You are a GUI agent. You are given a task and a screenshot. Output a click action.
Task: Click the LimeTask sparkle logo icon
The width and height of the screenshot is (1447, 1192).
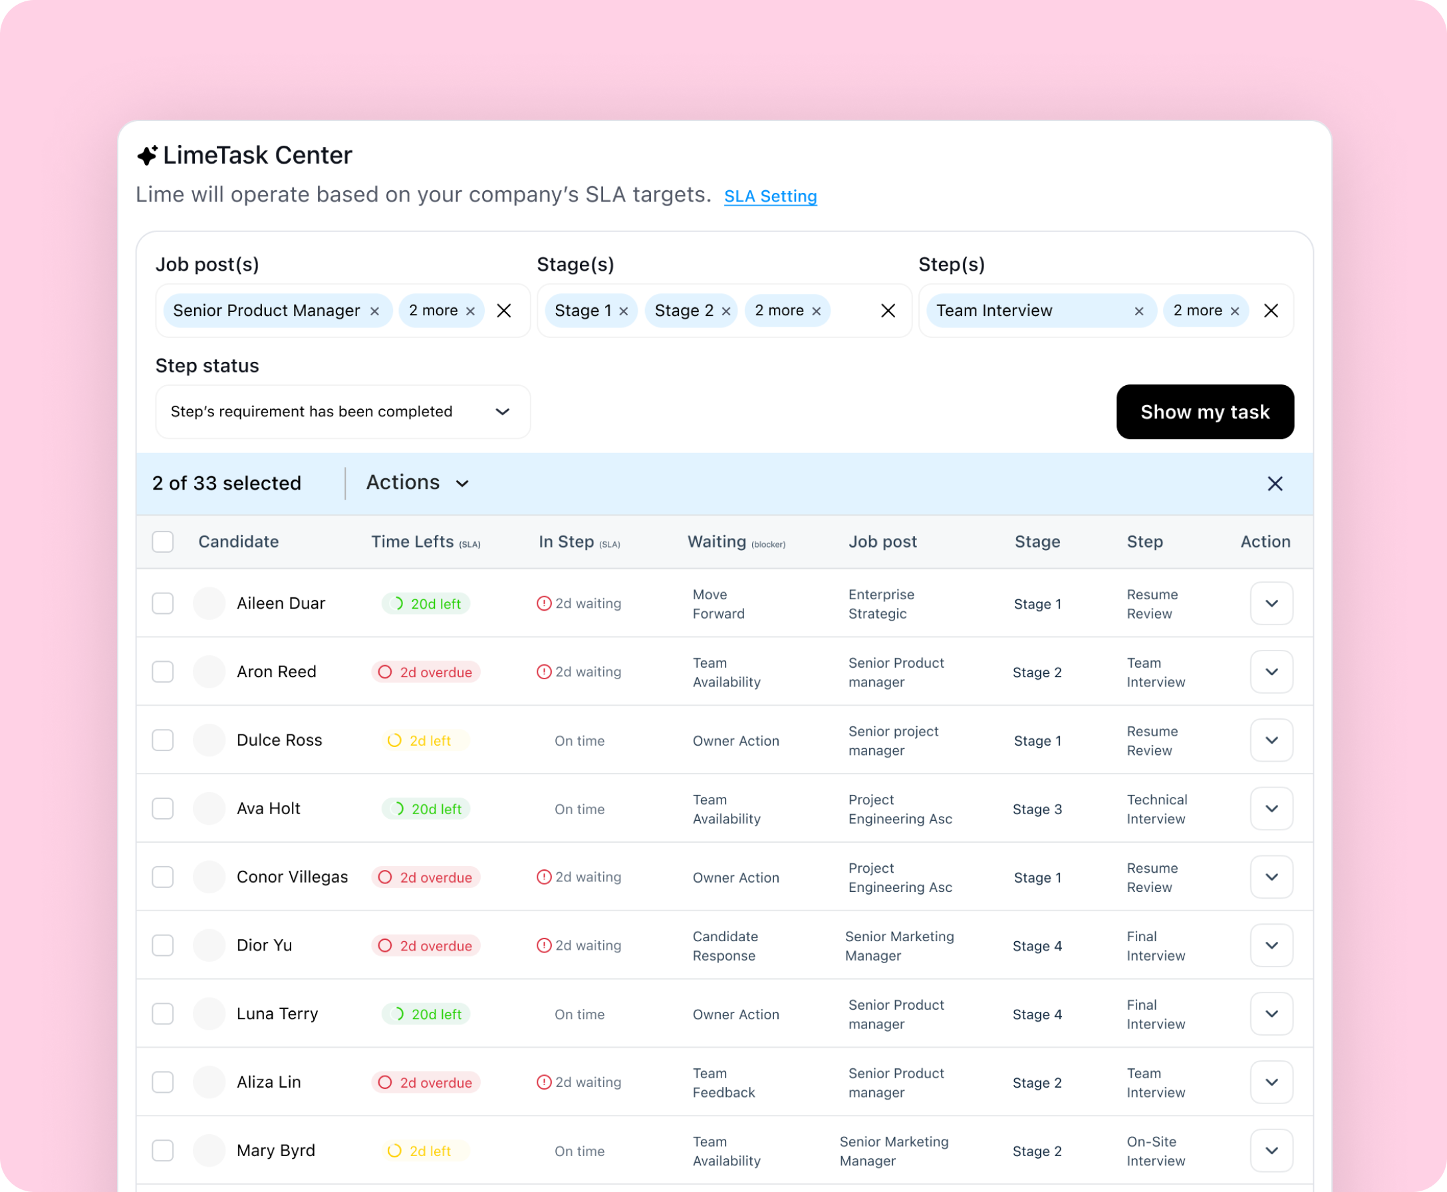tap(147, 156)
